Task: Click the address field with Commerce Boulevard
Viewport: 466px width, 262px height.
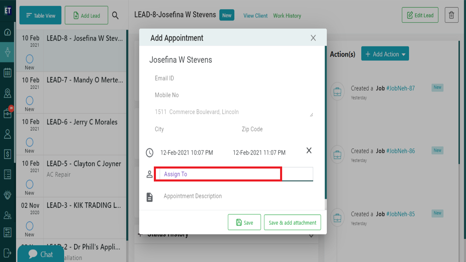Action: [x=234, y=112]
